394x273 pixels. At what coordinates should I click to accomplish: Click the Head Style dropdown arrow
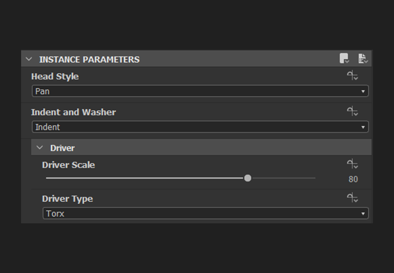pyautogui.click(x=363, y=92)
